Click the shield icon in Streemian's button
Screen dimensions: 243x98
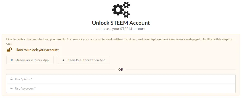pos(12,60)
